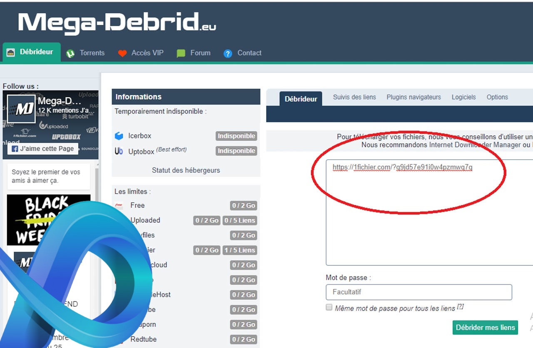Click the 0 / 5 Liens badge for Uploaded
This screenshot has width=533, height=348.
pos(239,221)
